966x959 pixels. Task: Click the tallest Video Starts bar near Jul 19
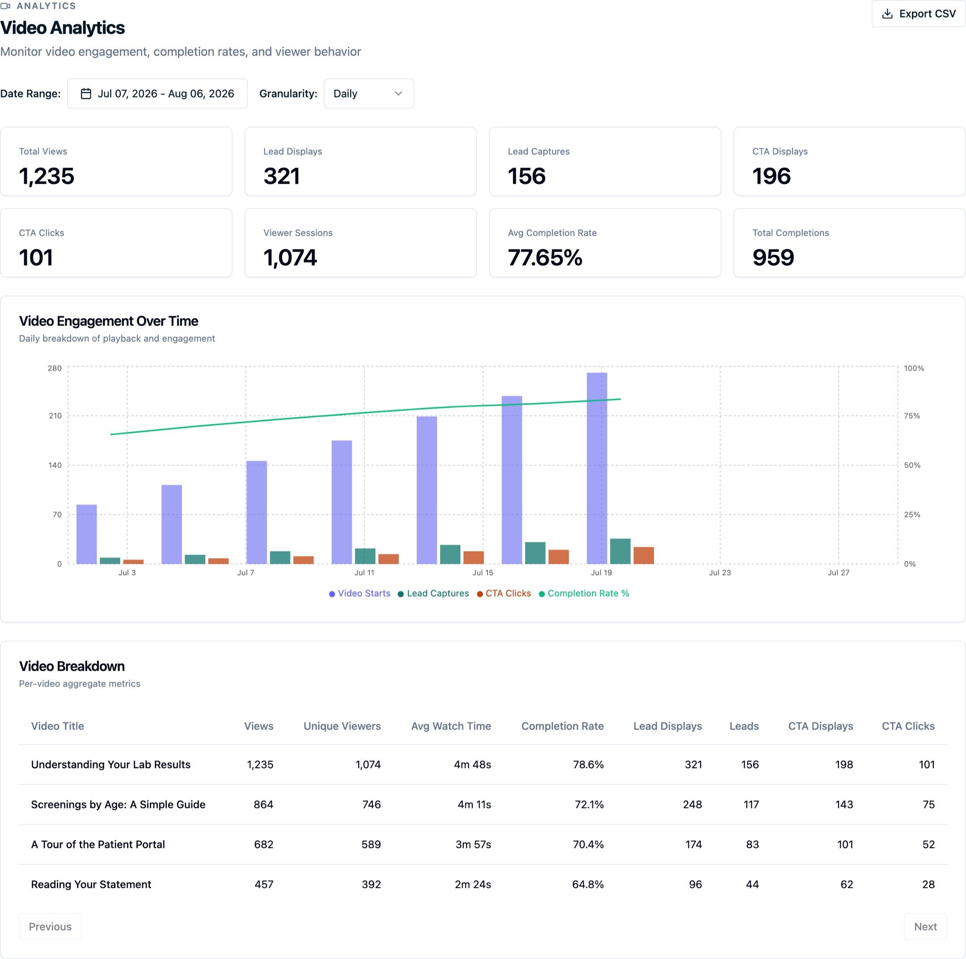[x=597, y=468]
